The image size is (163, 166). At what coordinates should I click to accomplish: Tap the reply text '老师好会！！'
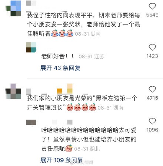tap(57, 56)
